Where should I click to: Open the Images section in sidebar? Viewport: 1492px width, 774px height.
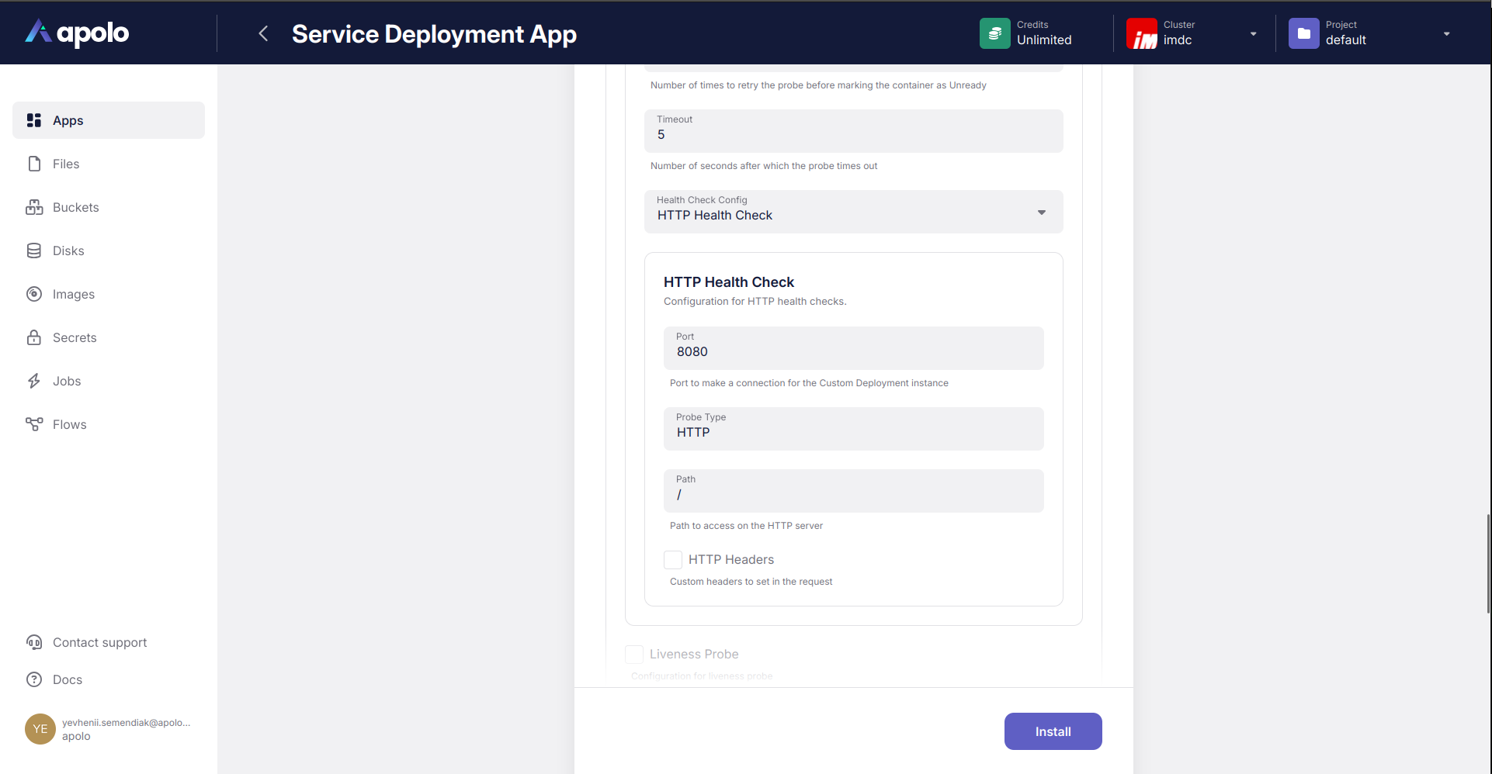pyautogui.click(x=73, y=294)
